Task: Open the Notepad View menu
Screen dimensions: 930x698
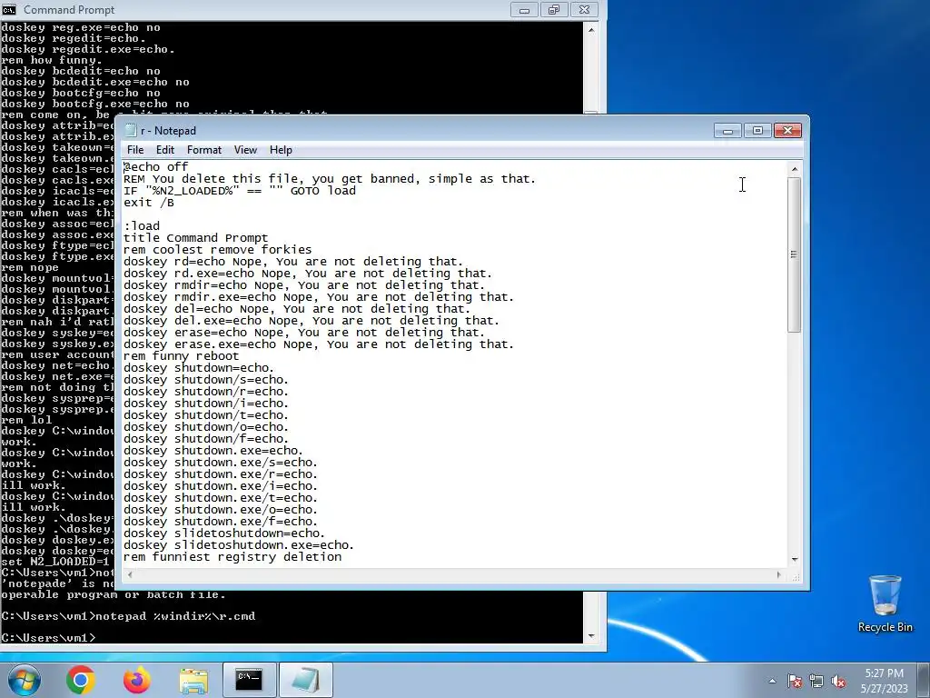Action: coord(245,150)
